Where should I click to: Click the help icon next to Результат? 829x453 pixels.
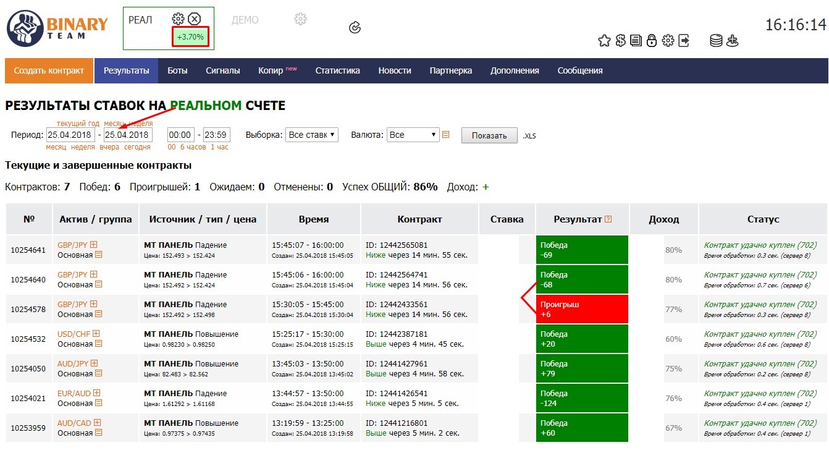pos(608,219)
